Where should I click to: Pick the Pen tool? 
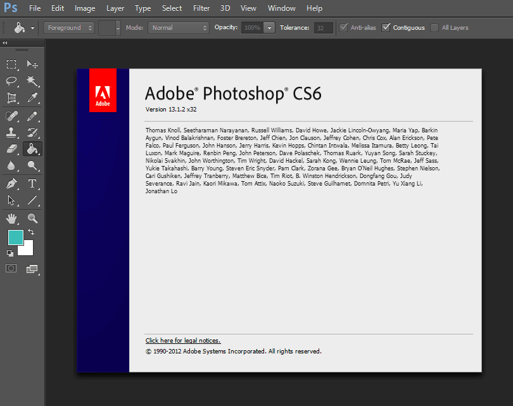coord(11,184)
